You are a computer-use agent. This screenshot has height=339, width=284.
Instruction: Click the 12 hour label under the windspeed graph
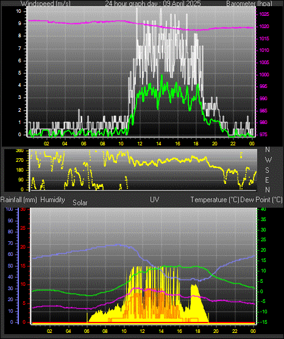pos(140,144)
